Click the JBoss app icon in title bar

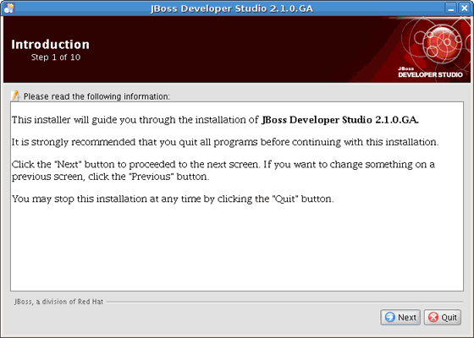pyautogui.click(x=8, y=8)
